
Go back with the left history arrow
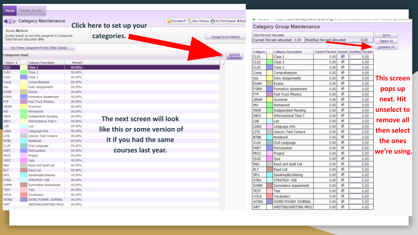point(5,21)
